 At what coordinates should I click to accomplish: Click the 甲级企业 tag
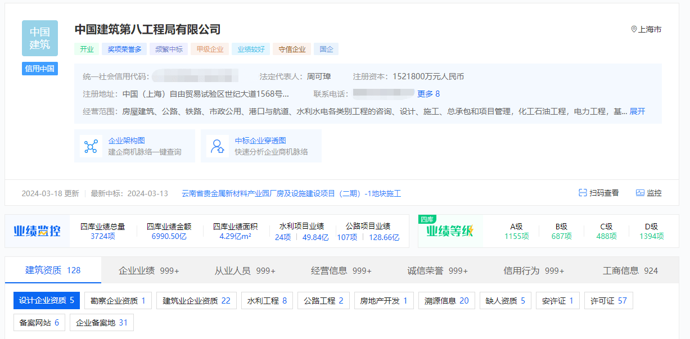210,49
